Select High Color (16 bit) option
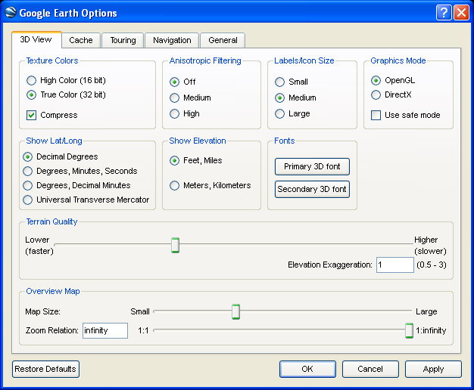Screen dimensions: 474x390 (31, 80)
